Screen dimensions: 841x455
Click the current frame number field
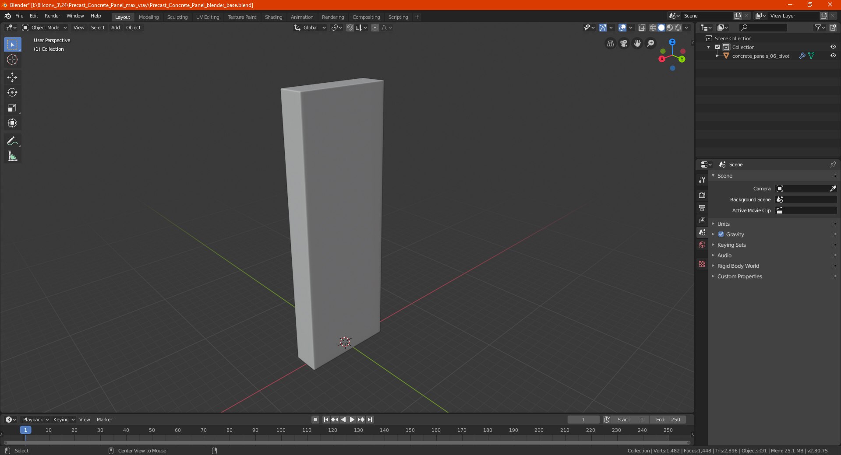point(583,420)
